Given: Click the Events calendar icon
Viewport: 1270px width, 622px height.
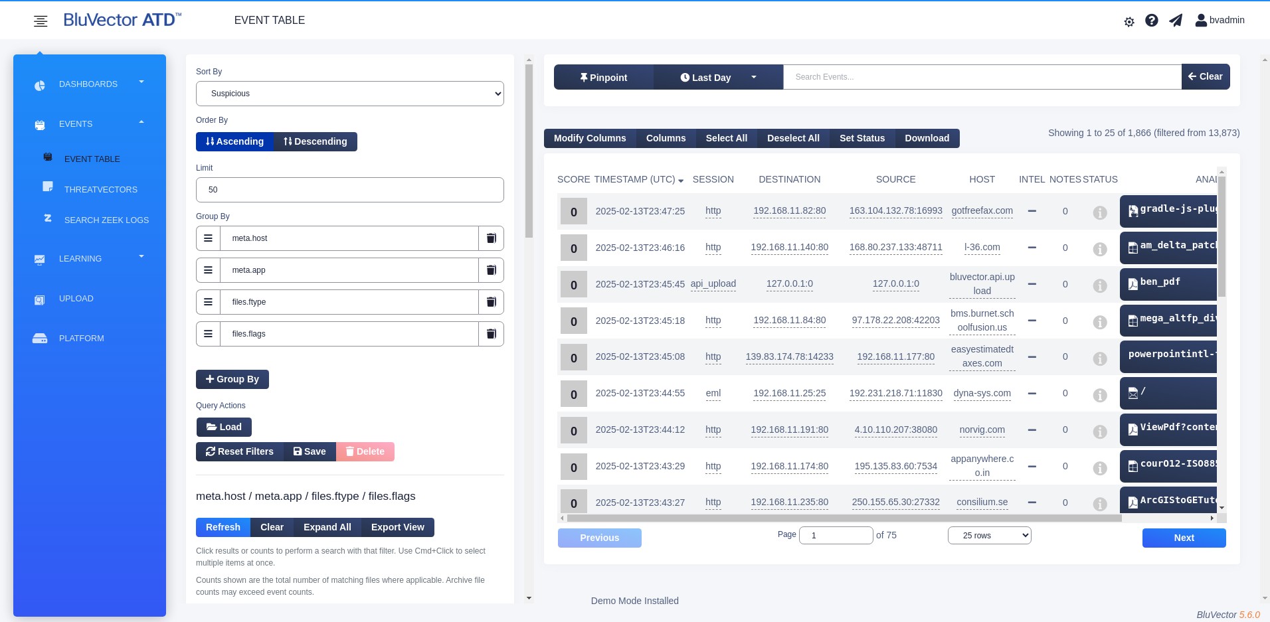Looking at the screenshot, I should coord(40,125).
